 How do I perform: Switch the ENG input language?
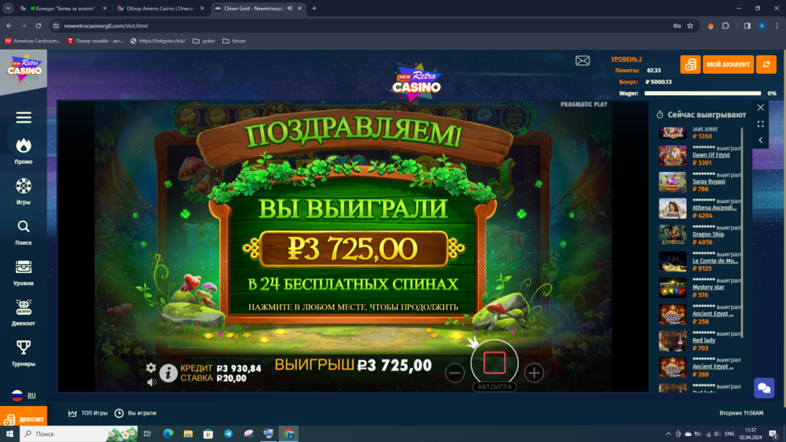coord(729,434)
